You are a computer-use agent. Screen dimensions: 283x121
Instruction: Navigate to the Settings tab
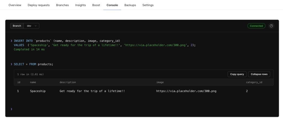(x=148, y=5)
